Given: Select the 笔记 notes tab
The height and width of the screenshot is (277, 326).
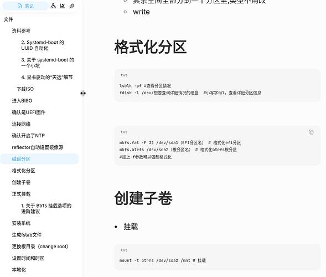Looking at the screenshot, I should coord(25,6).
